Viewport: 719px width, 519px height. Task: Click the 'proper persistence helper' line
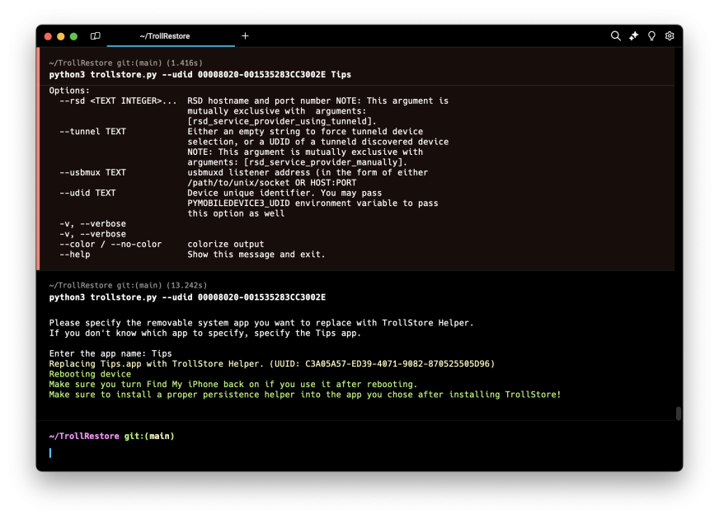coord(304,395)
